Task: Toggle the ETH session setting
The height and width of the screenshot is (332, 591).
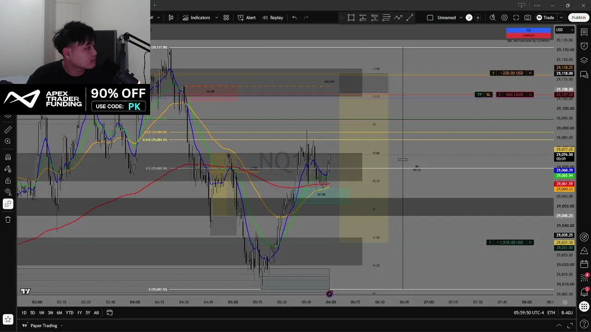Action: point(551,313)
